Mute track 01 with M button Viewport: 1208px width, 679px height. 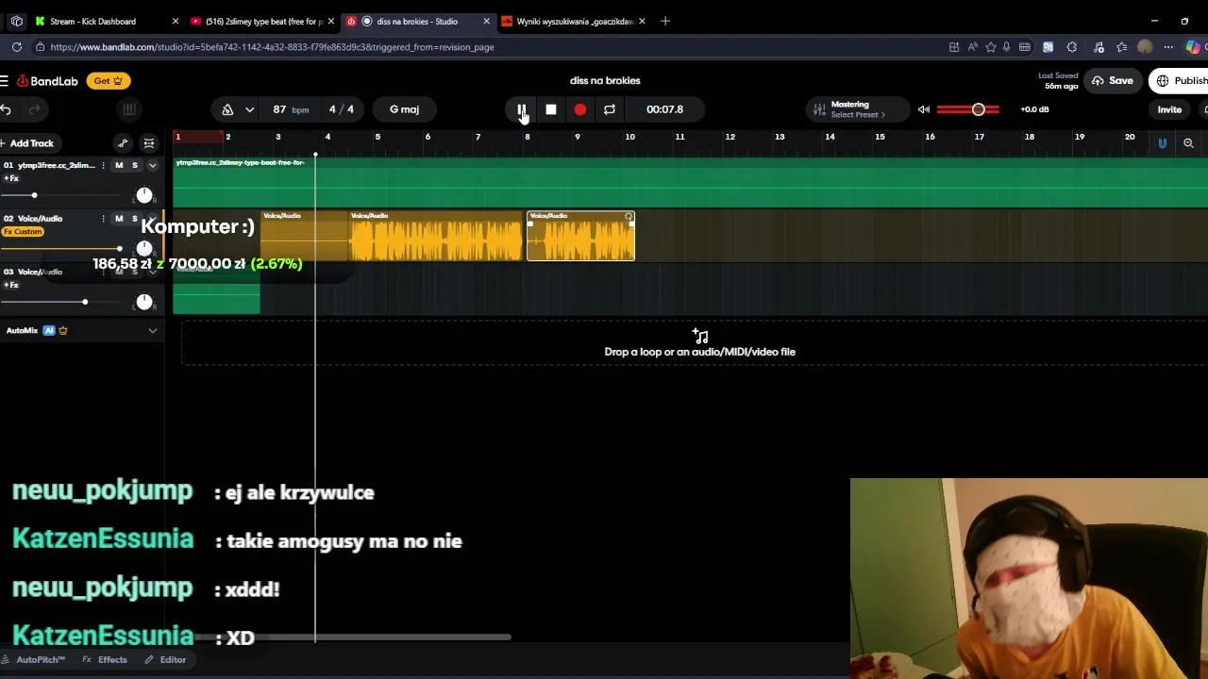(x=119, y=166)
